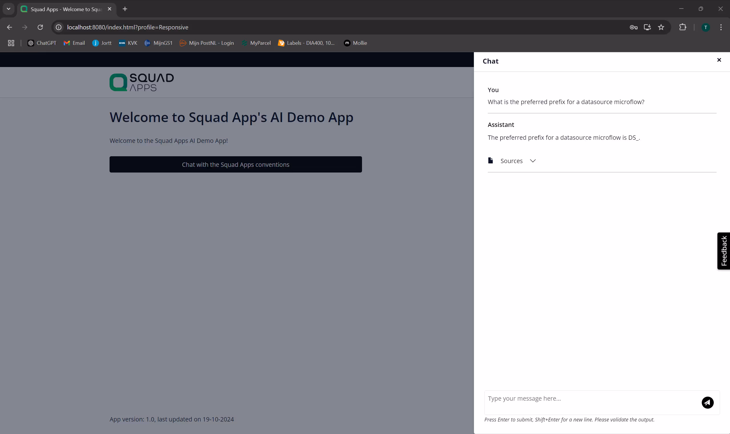This screenshot has height=434, width=730.
Task: Send the chat message with paper plane icon
Action: tap(707, 402)
